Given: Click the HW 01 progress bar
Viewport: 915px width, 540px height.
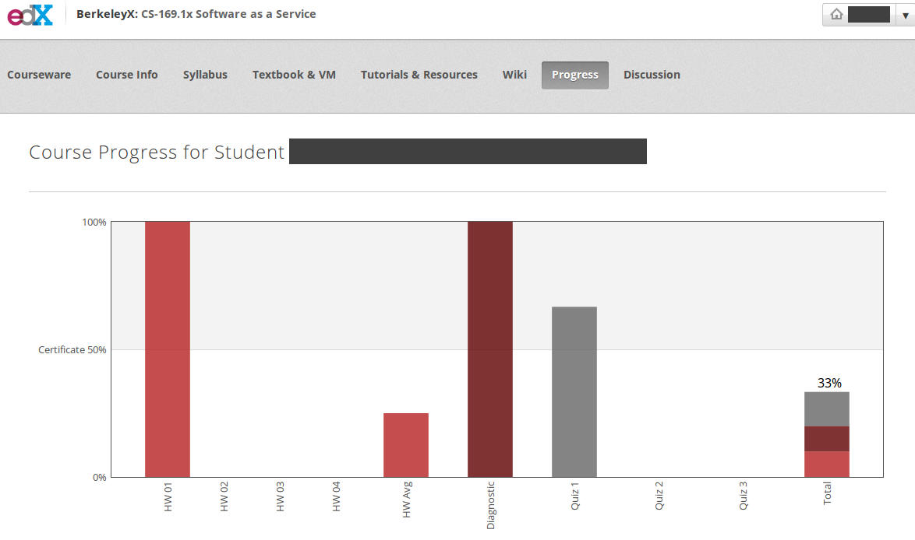Looking at the screenshot, I should point(166,350).
